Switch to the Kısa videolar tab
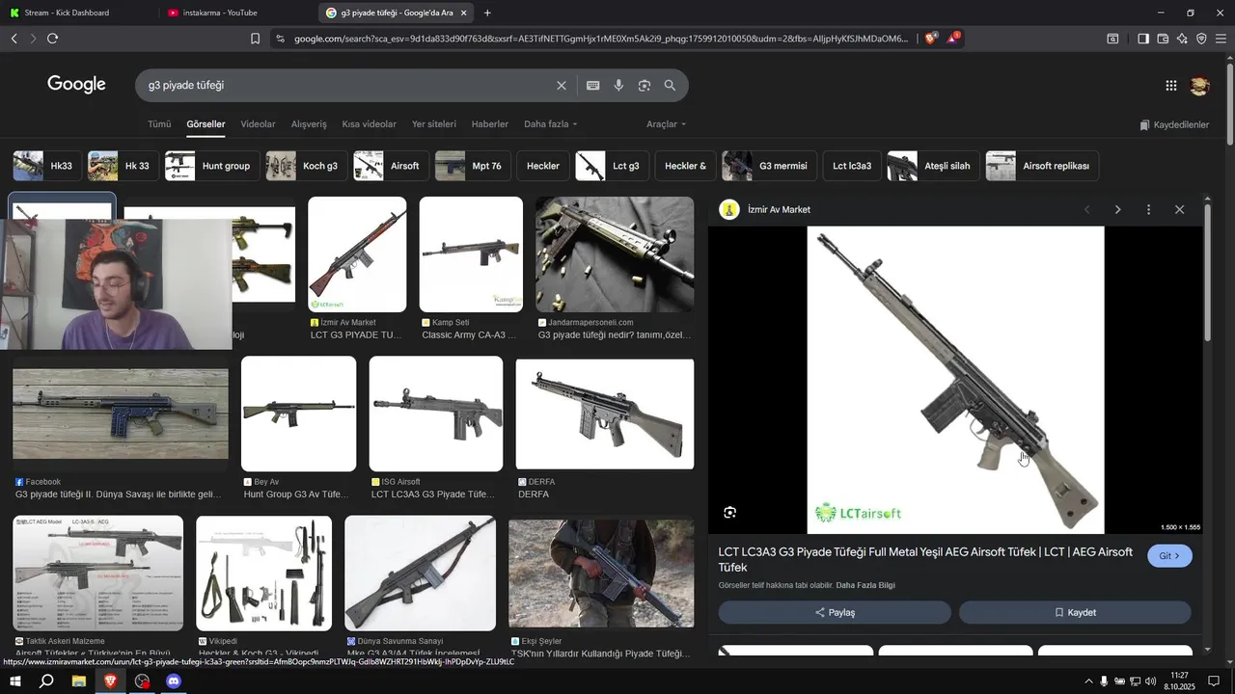The height and width of the screenshot is (694, 1235). click(370, 124)
